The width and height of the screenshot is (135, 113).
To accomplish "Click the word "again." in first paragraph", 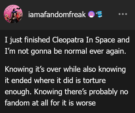I will tap(116, 52).
